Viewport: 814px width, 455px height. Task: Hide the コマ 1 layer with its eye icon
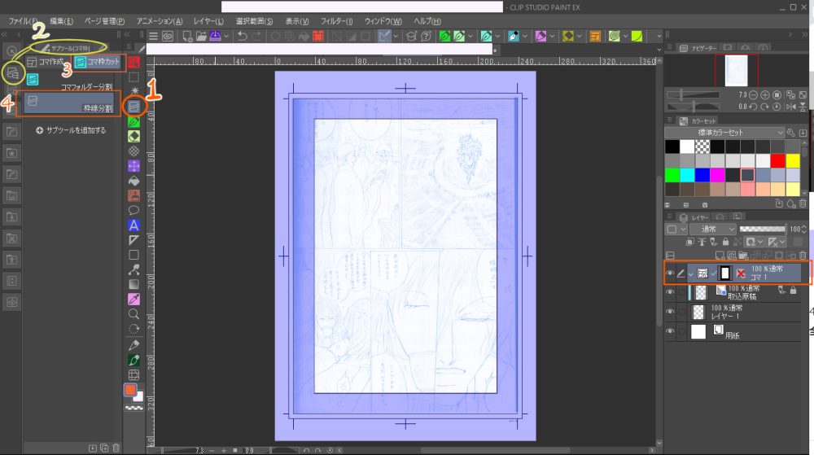click(x=671, y=273)
